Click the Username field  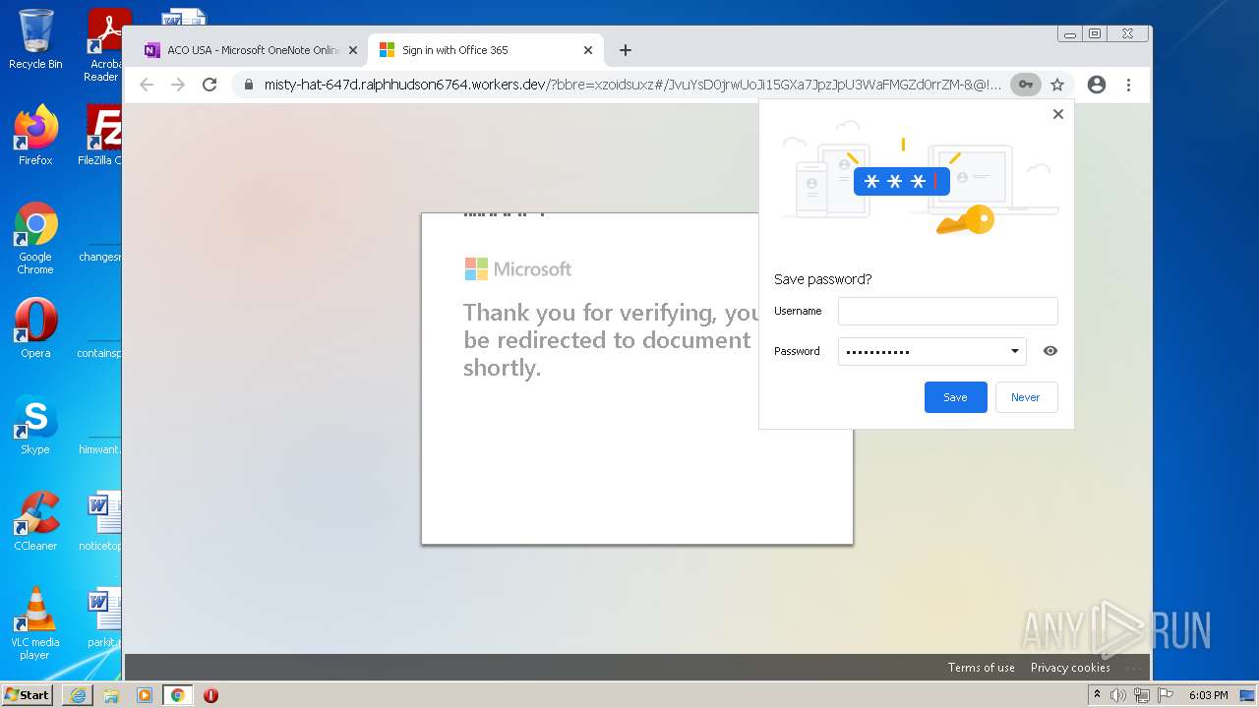tap(948, 311)
